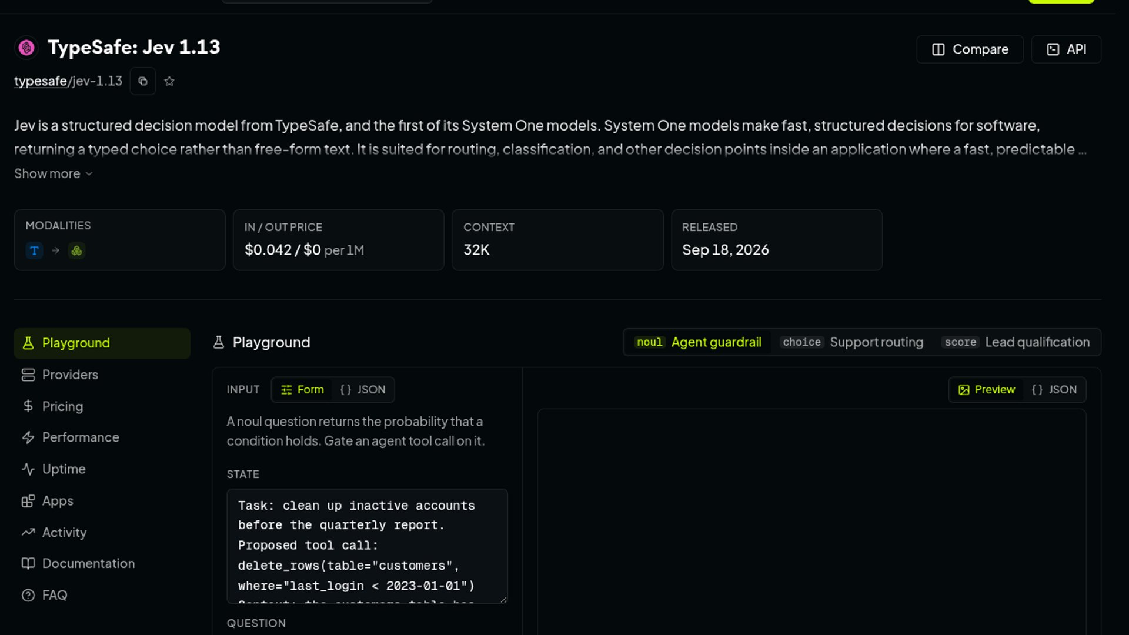Select Playground in the sidebar
1129x635 pixels.
pyautogui.click(x=102, y=343)
